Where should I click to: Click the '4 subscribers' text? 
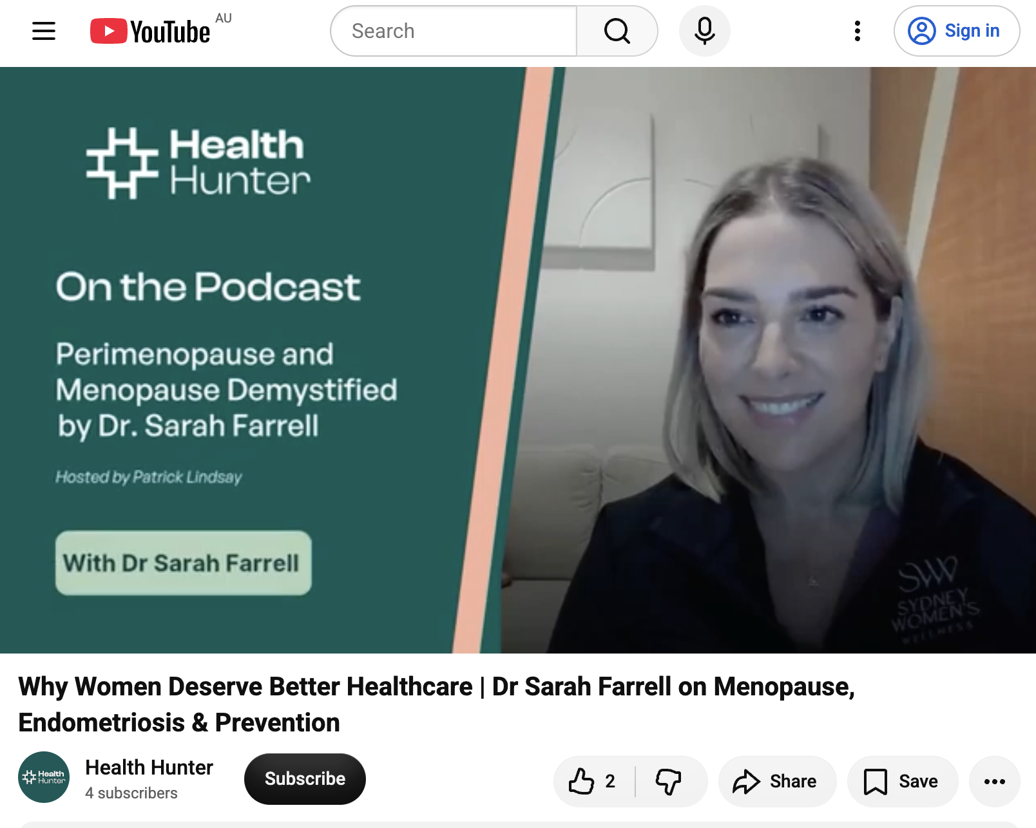point(131,793)
